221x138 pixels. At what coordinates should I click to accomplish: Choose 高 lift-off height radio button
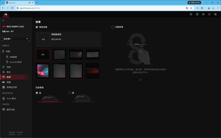[x=70, y=93]
